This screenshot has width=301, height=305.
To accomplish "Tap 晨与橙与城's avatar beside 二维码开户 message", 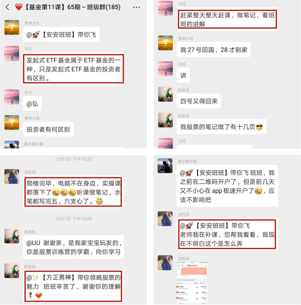I will (x=165, y=166).
